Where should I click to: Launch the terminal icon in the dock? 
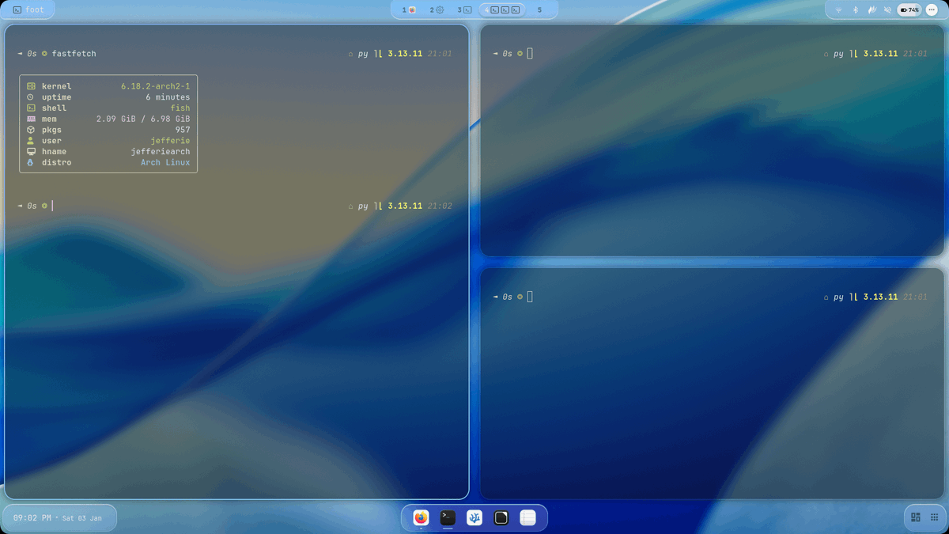pyautogui.click(x=448, y=517)
